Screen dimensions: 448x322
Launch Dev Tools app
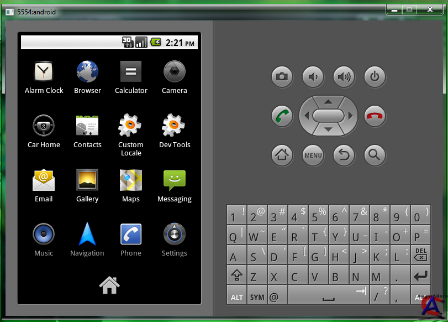pyautogui.click(x=175, y=126)
